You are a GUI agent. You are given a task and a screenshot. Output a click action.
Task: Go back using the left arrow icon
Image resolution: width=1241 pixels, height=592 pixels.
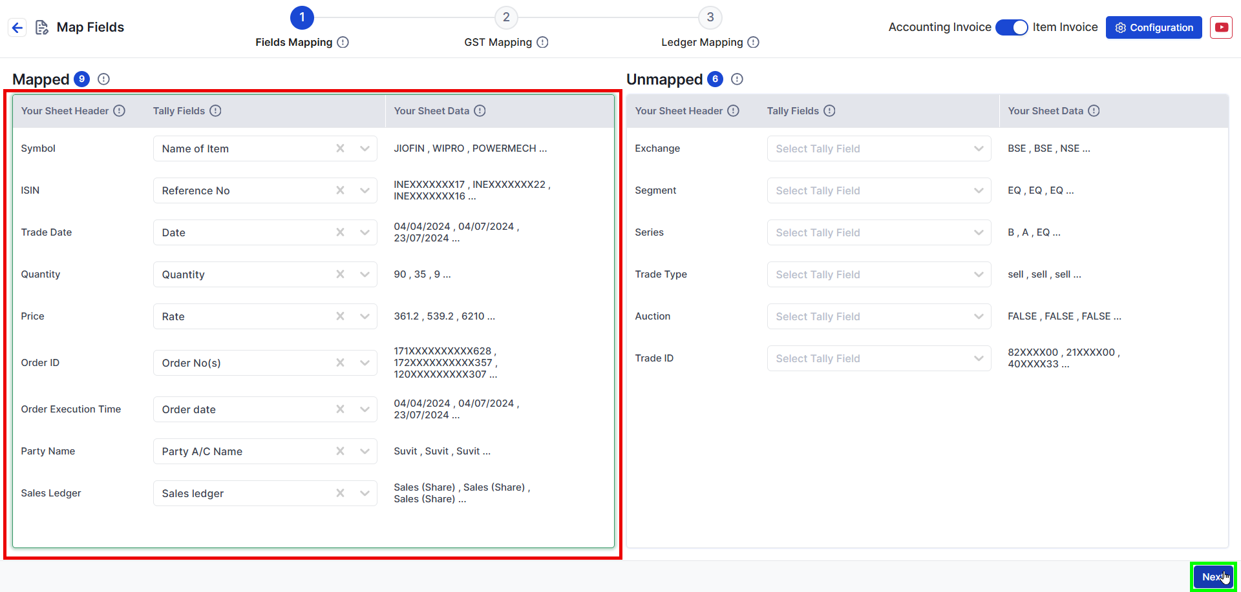click(x=17, y=27)
